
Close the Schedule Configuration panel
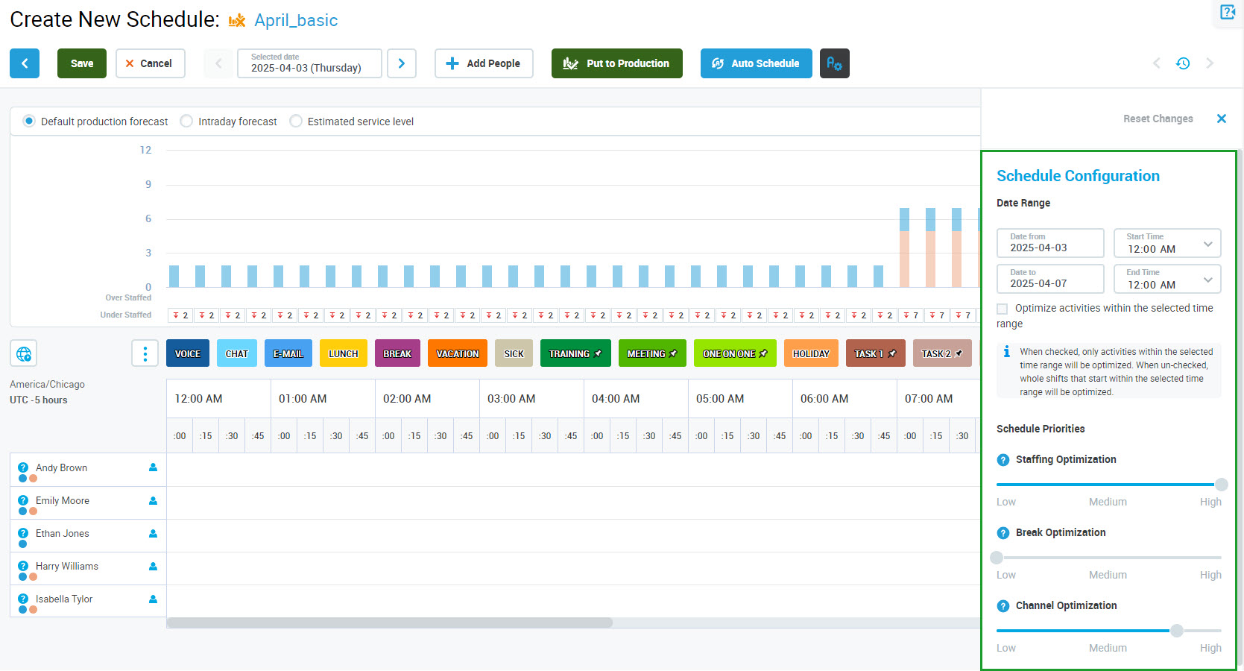[1221, 119]
